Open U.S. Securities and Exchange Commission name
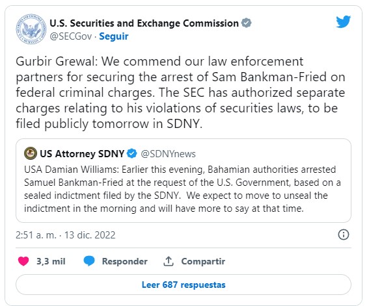369x306 pixels. (144, 23)
